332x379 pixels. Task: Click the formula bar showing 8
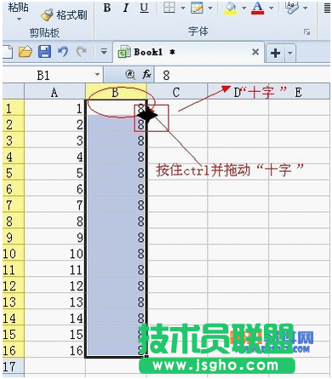(243, 75)
